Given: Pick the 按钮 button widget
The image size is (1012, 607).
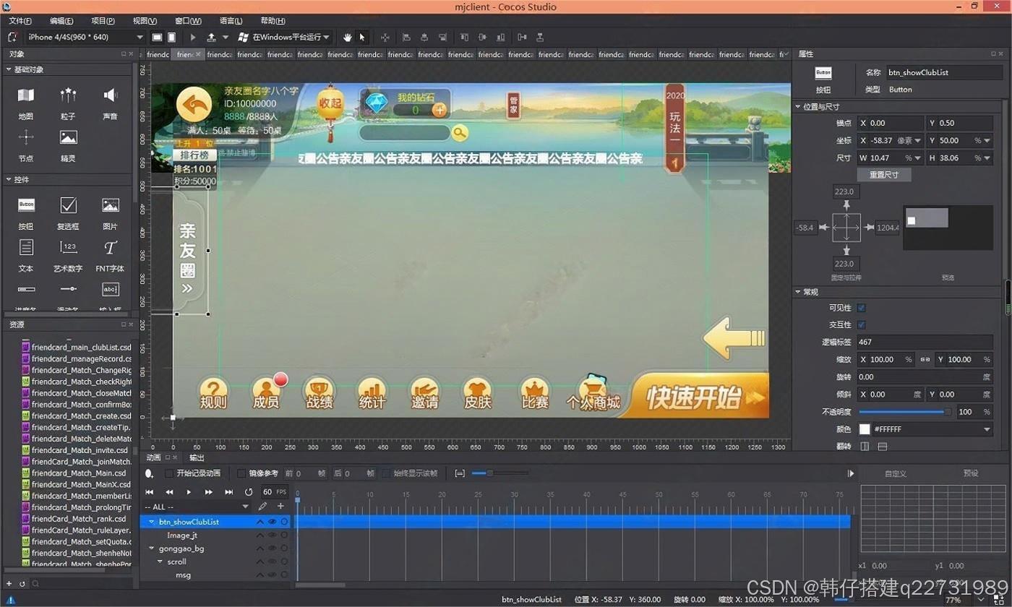Looking at the screenshot, I should pyautogui.click(x=26, y=213).
